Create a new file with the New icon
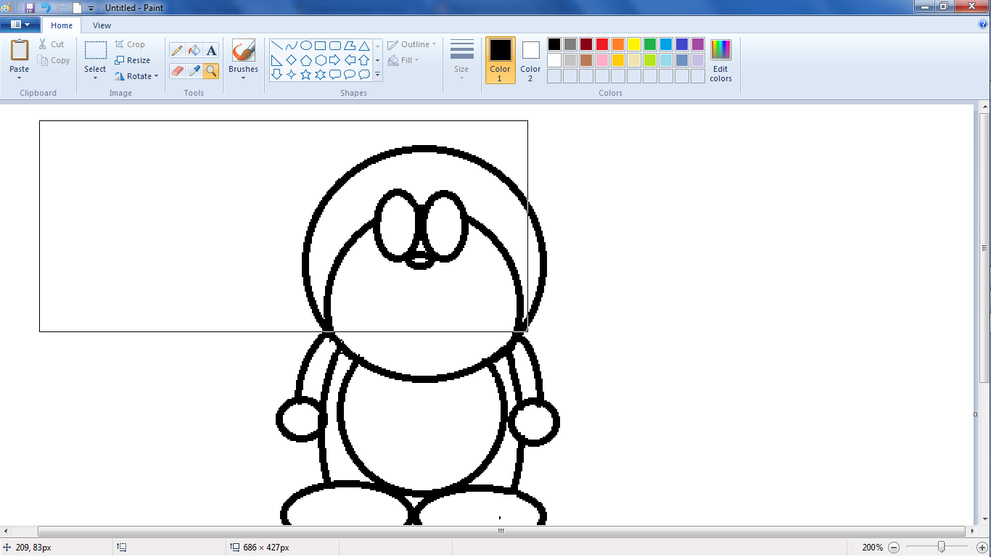This screenshot has height=557, width=991. (x=77, y=7)
